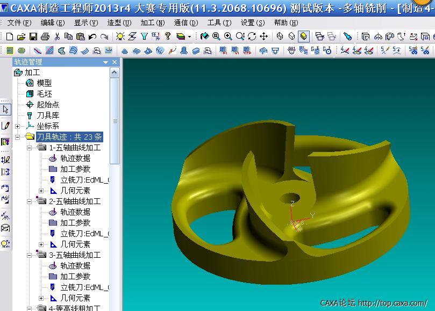This screenshot has width=435, height=311.
Task: Click the light bulb visibility icon
Action: pos(120,37)
